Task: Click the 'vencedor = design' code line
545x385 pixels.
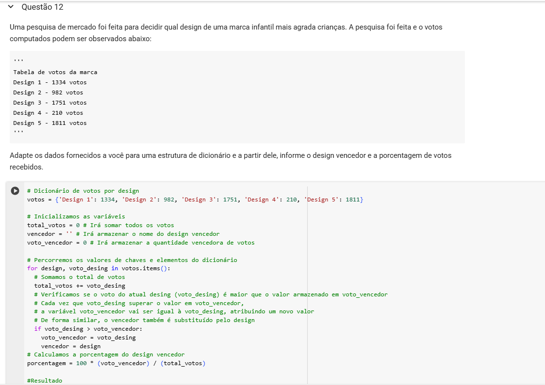Action: (71, 346)
